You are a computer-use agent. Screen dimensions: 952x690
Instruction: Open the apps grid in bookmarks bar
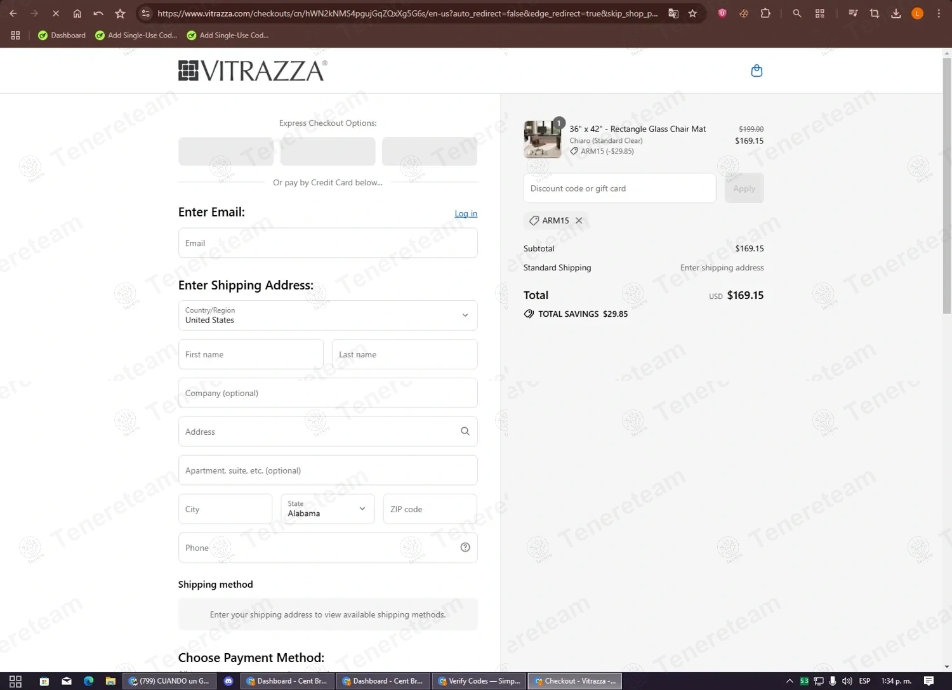point(15,36)
